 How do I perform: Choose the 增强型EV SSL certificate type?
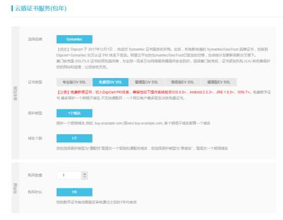pyautogui.click(x=219, y=82)
